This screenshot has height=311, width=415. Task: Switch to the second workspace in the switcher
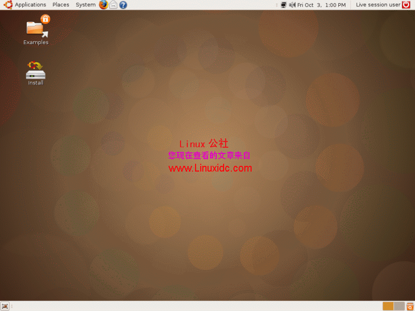[x=399, y=306]
